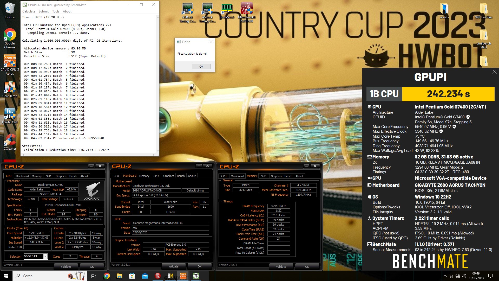Open File Explorer from the taskbar
The image size is (499, 281).
(119, 276)
